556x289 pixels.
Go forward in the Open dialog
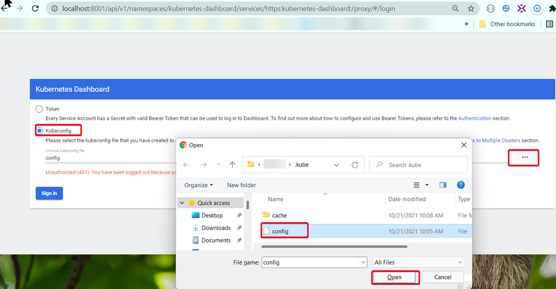(x=204, y=165)
